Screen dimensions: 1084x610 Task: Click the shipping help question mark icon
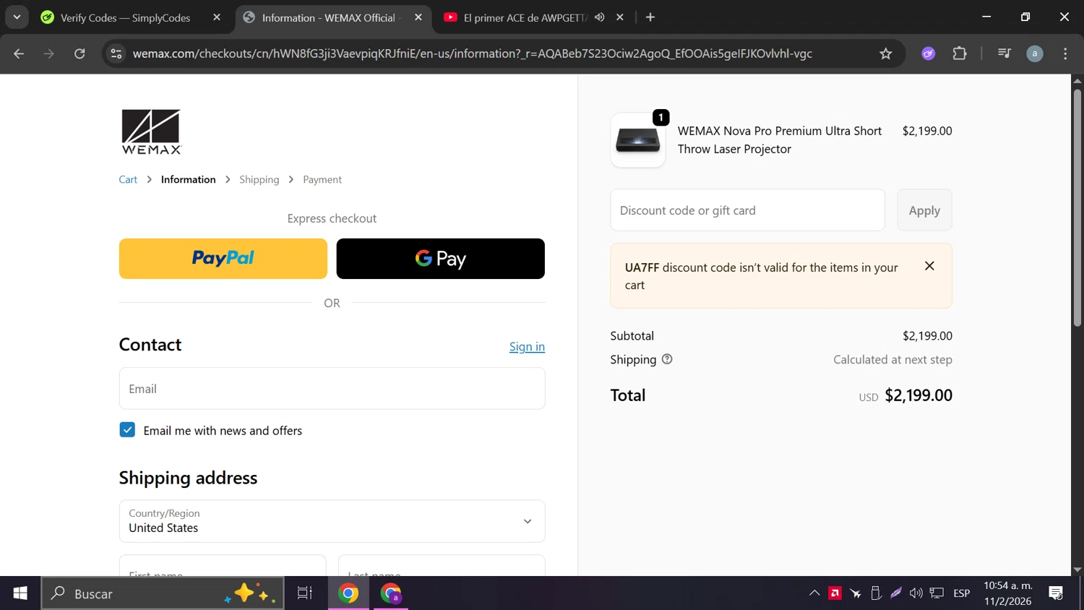[667, 359]
